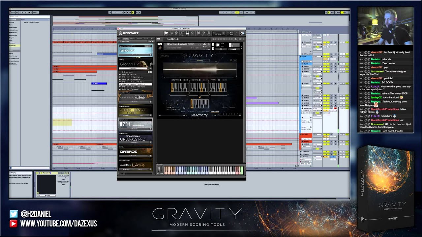Open the Kontakt Browse panel icon
The width and height of the screenshot is (422, 237).
(166, 33)
